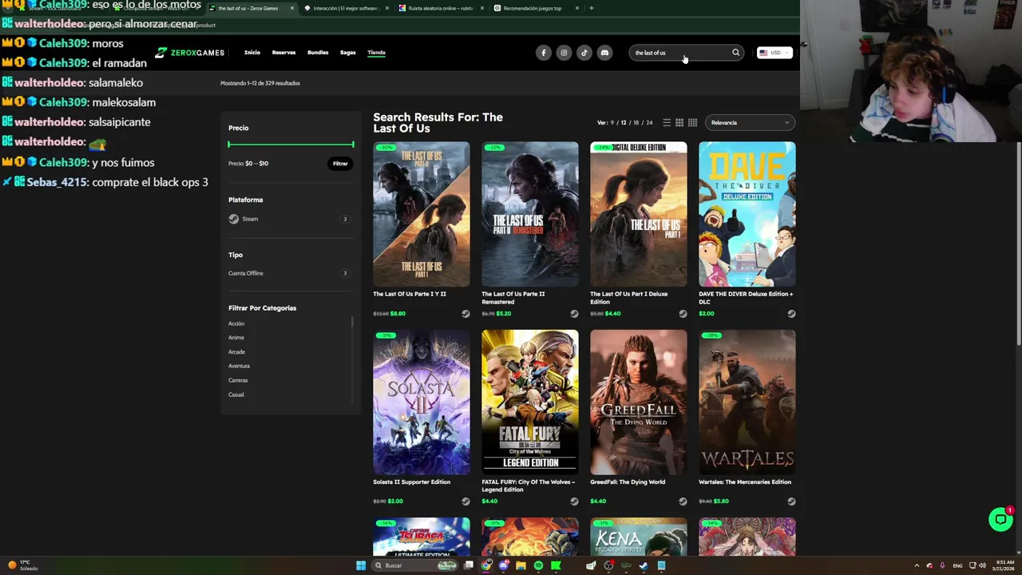Show 9 products per page
Screen dimensions: 1022x575
point(612,123)
